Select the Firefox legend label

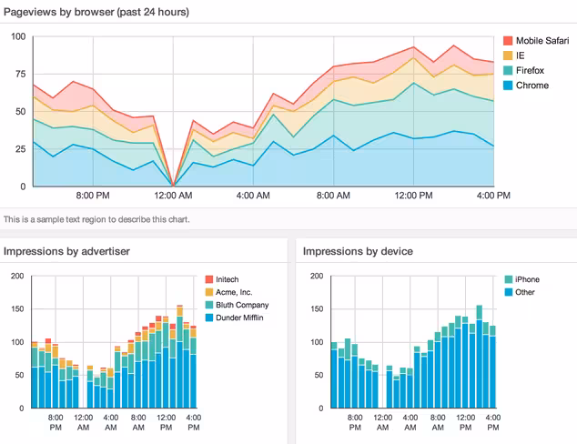point(530,71)
